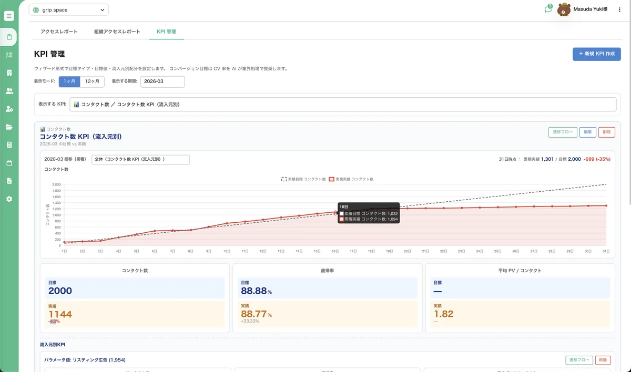Open the hamburger menu in sidebar
This screenshot has height=372, width=631.
click(9, 16)
